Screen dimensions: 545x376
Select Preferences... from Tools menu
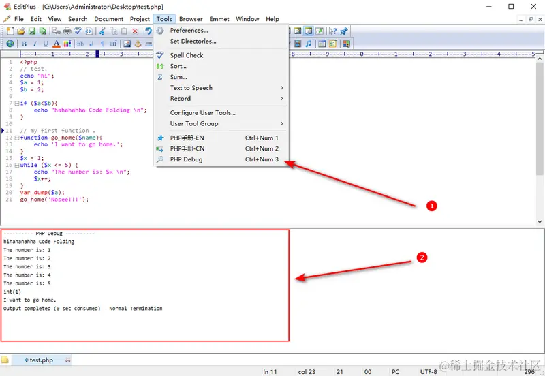pyautogui.click(x=221, y=31)
